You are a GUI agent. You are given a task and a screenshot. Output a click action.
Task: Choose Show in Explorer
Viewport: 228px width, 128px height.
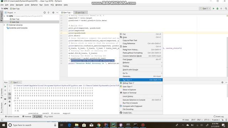pos(141,90)
